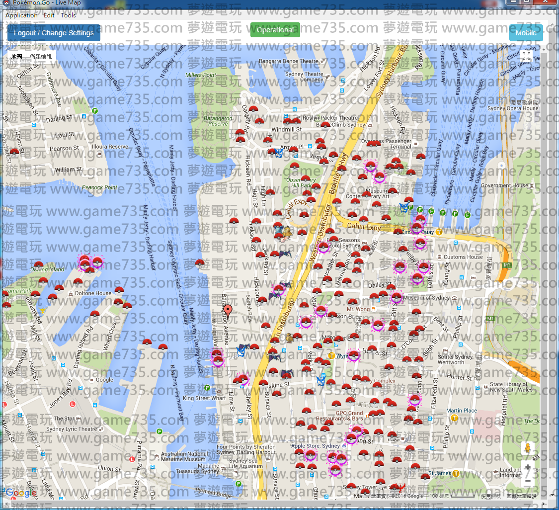Image resolution: width=559 pixels, height=510 pixels.
Task: Zoom in with the plus button
Action: (x=528, y=467)
